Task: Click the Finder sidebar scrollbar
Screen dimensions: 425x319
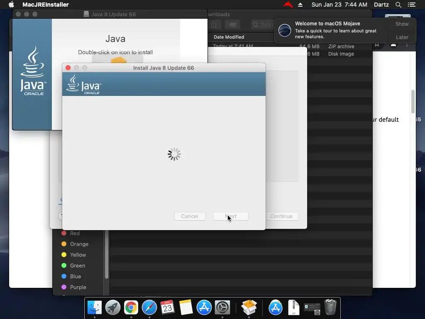Action: (x=107, y=255)
